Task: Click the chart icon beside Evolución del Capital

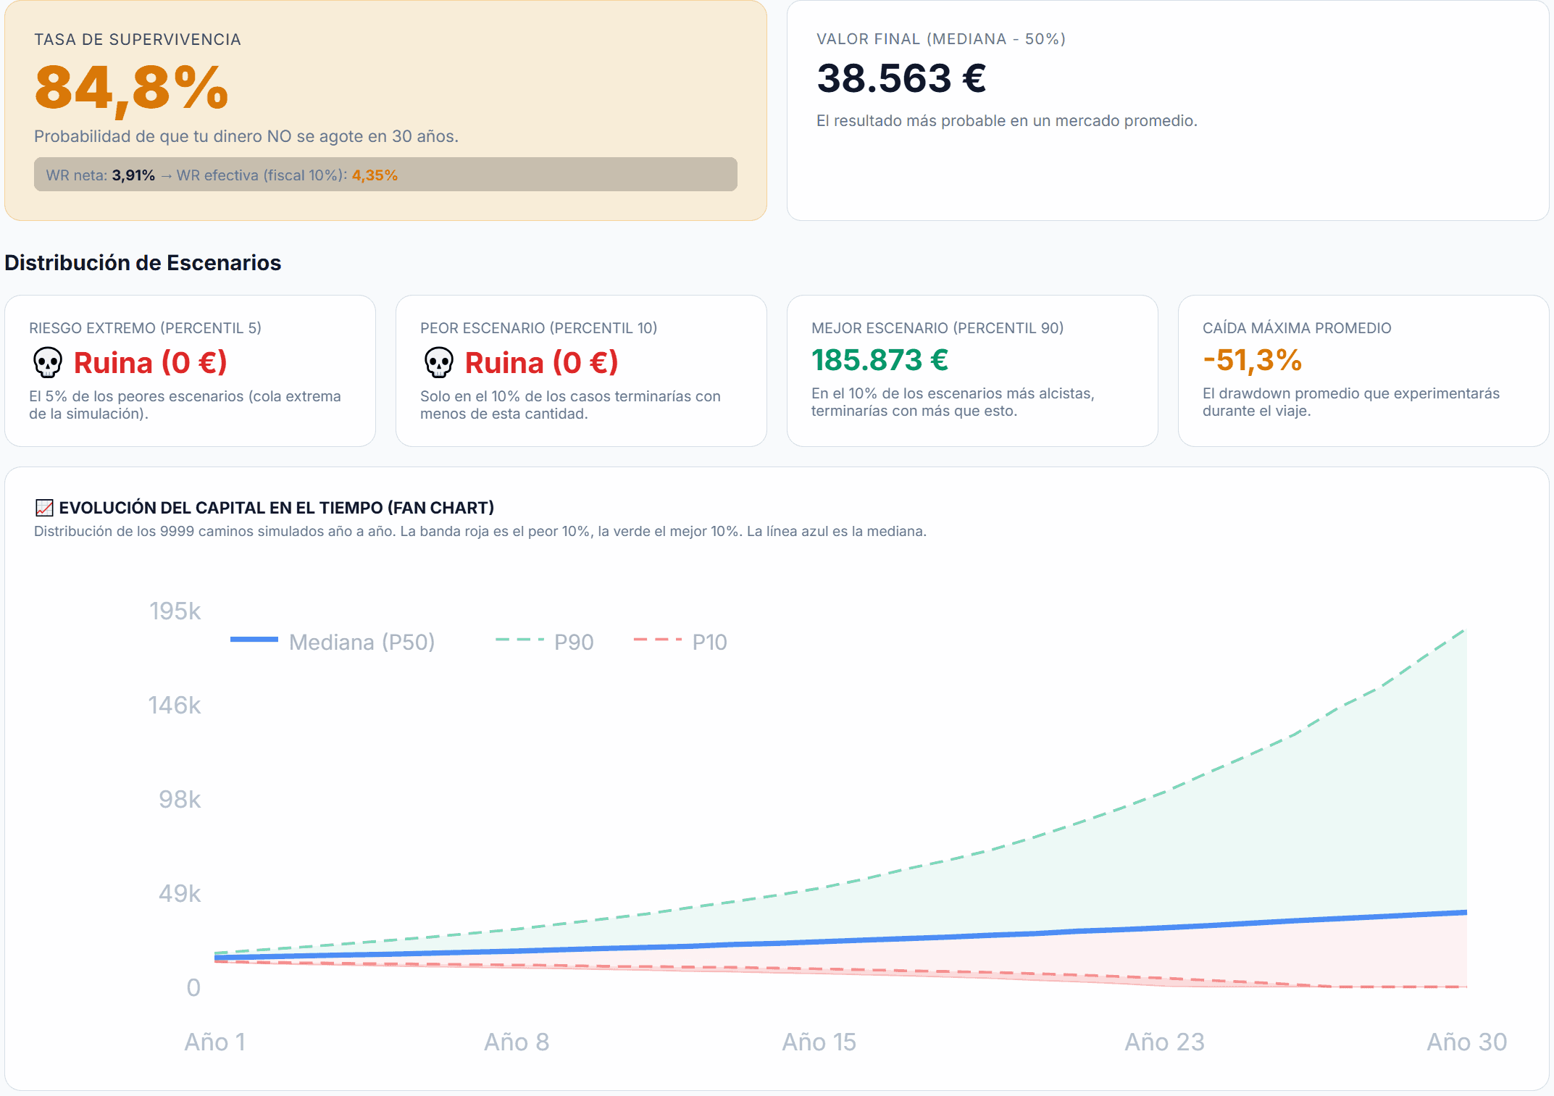Action: [44, 508]
